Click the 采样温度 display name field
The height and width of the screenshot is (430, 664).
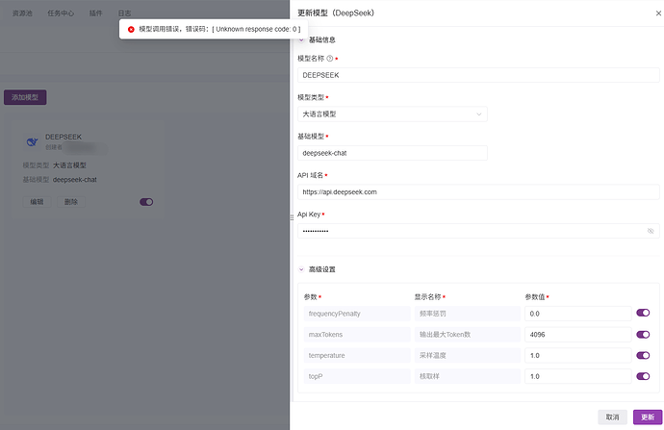point(468,356)
